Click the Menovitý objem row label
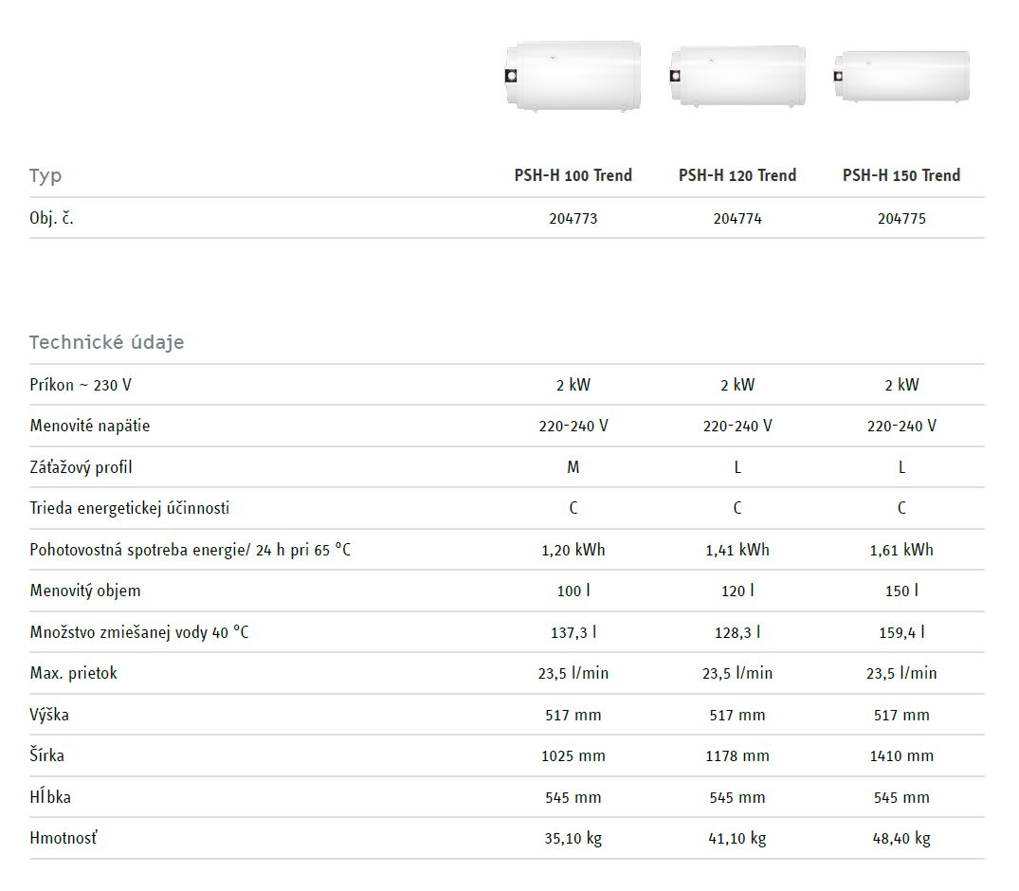This screenshot has width=1019, height=891. pyautogui.click(x=84, y=591)
